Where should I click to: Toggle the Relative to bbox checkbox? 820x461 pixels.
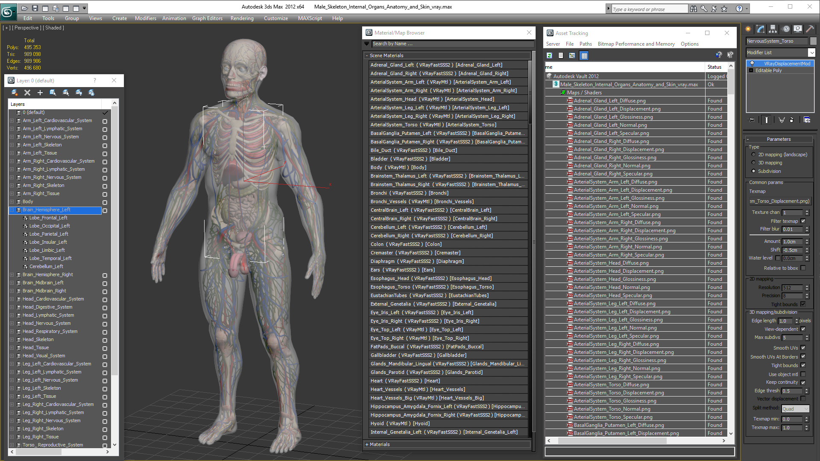[803, 268]
